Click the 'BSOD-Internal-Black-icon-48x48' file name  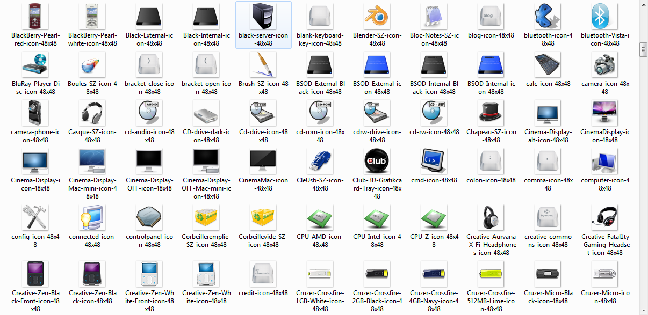point(434,88)
